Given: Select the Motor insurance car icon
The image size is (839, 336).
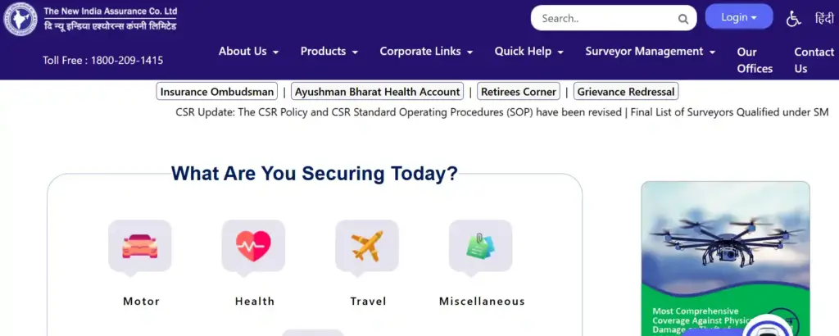Looking at the screenshot, I should pyautogui.click(x=140, y=246).
